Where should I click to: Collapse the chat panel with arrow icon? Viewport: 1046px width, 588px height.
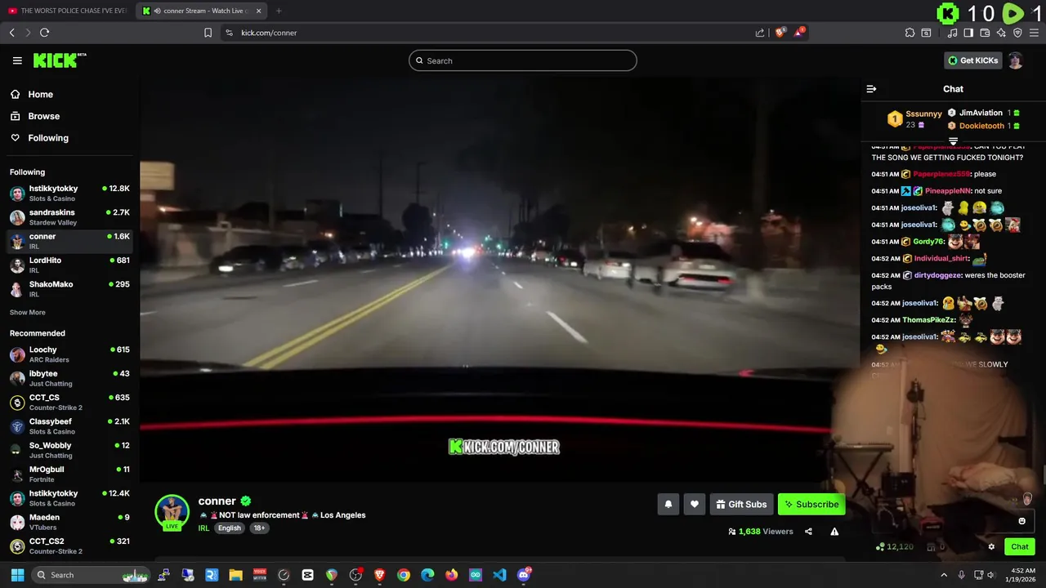tap(871, 89)
